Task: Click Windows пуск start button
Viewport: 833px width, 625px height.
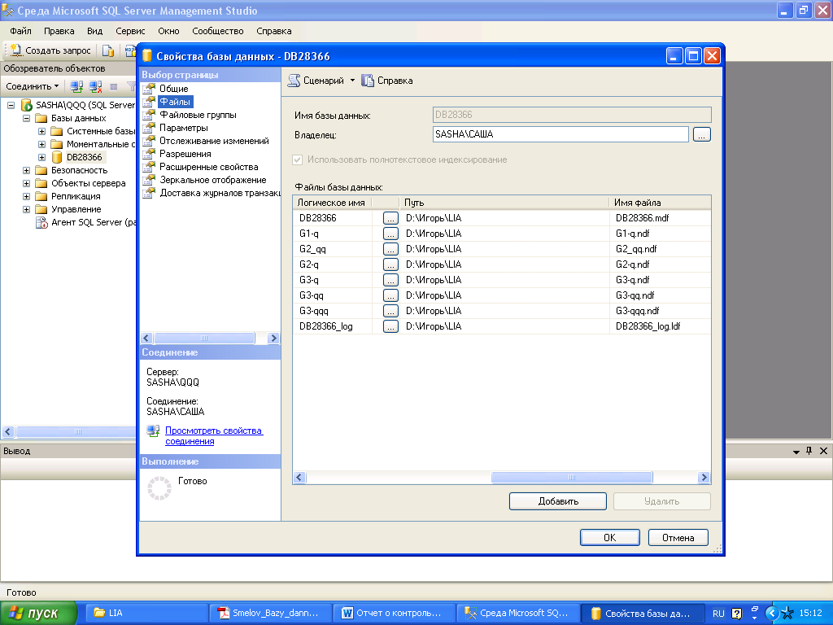Action: pos(38,614)
